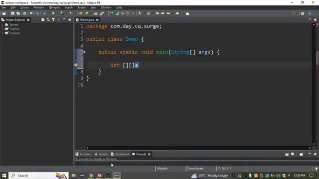Open PowerPoint from the taskbar
Viewport: 319px width, 179px height.
(100, 176)
